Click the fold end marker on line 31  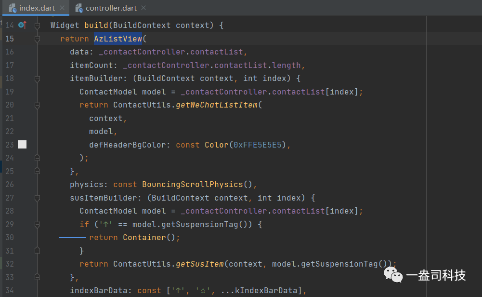(x=37, y=251)
